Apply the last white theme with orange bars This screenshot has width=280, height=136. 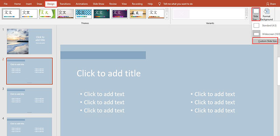156,14
